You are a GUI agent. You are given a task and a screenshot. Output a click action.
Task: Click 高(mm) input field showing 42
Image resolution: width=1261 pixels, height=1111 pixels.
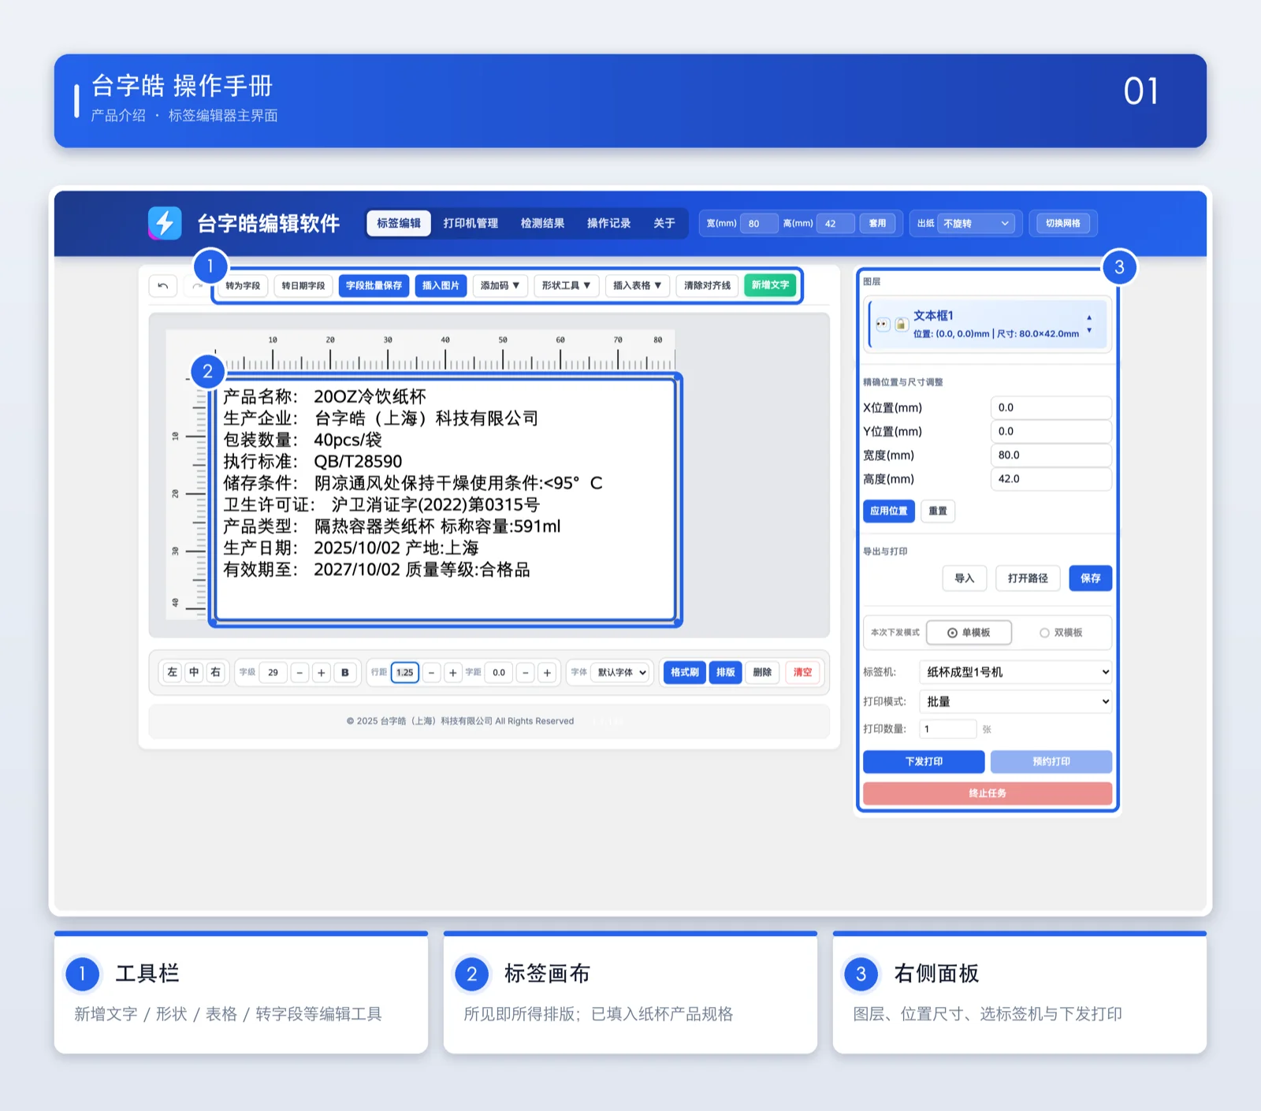[x=835, y=224]
